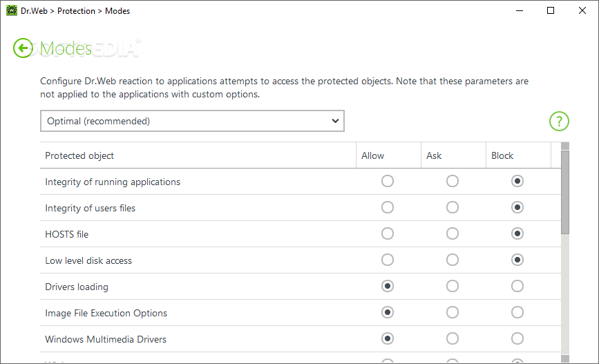The image size is (599, 364).
Task: Click the scrollbar up arrow
Action: pos(565,146)
